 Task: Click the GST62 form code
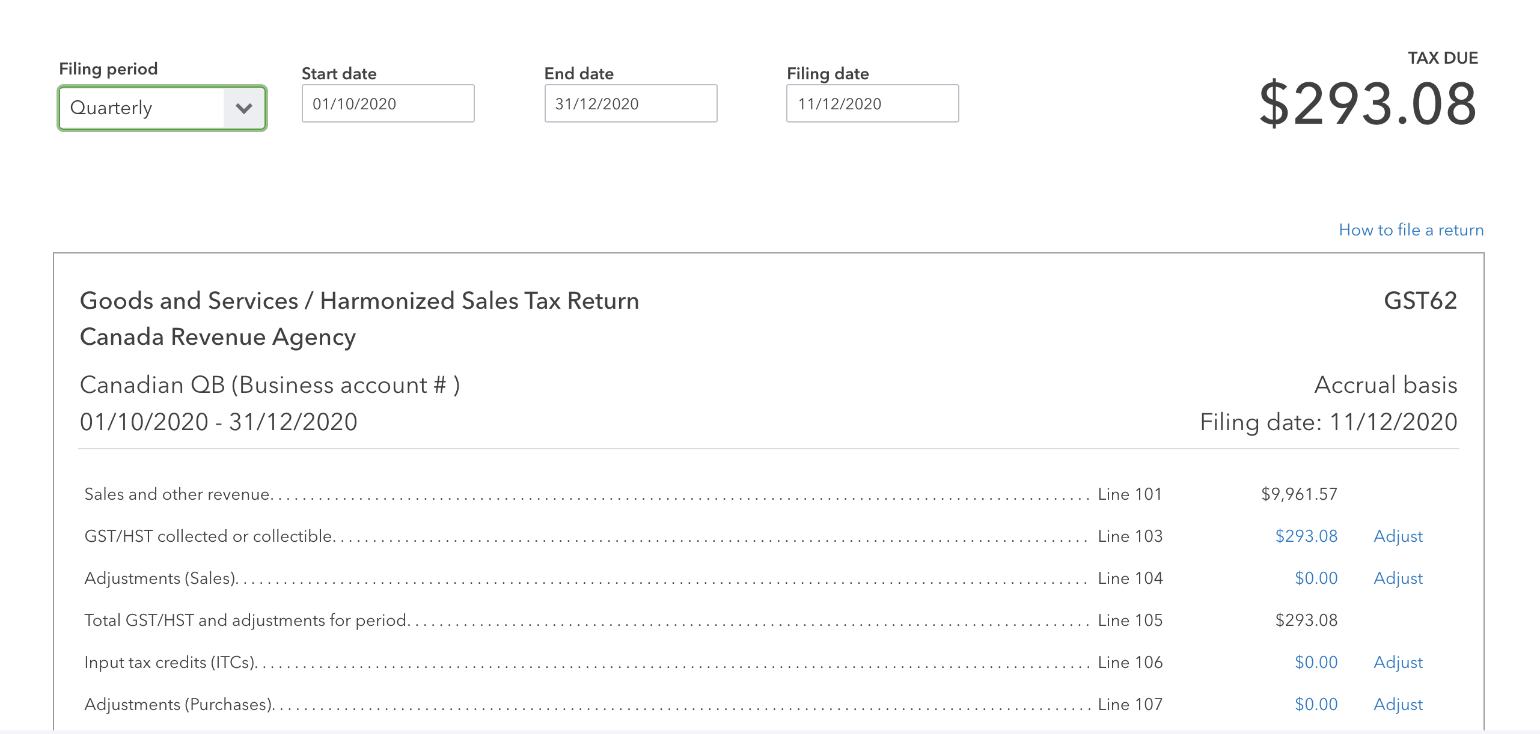point(1420,300)
